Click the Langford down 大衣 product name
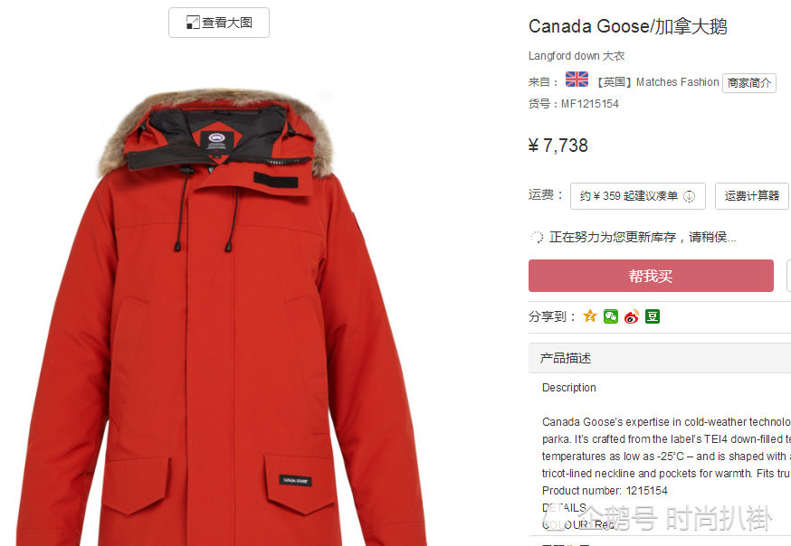Image resolution: width=791 pixels, height=546 pixels. [x=577, y=56]
